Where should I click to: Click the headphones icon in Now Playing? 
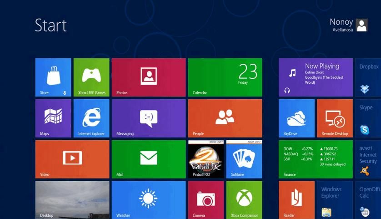[287, 91]
